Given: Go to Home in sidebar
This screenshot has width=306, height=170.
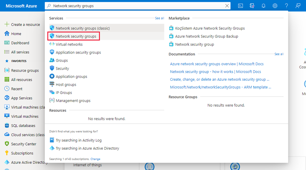Looking at the screenshot, I should click(x=16, y=34).
